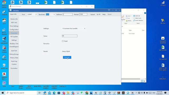Open the ST FILES desktop icon
The height and width of the screenshot is (95, 169).
pyautogui.click(x=163, y=3)
